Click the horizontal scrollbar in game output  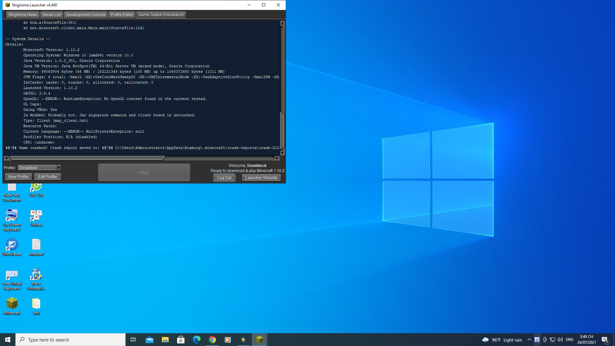click(87, 158)
